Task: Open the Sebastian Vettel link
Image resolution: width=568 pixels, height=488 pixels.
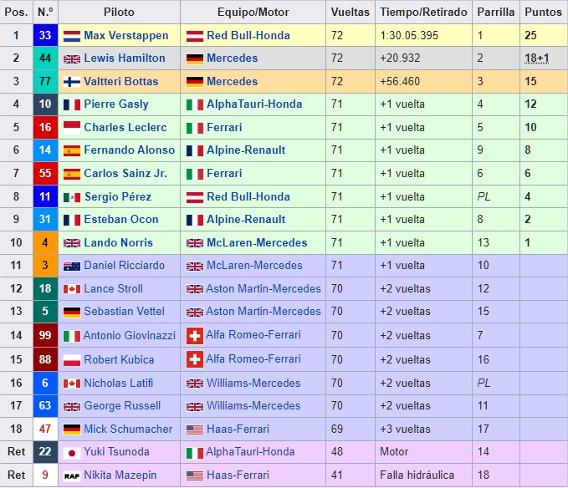Action: [125, 311]
